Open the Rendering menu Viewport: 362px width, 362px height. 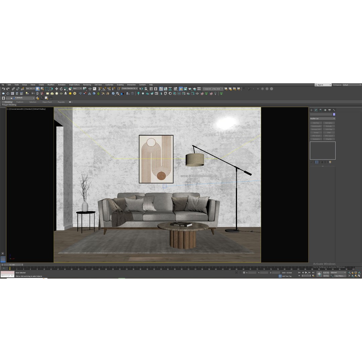tap(87, 85)
